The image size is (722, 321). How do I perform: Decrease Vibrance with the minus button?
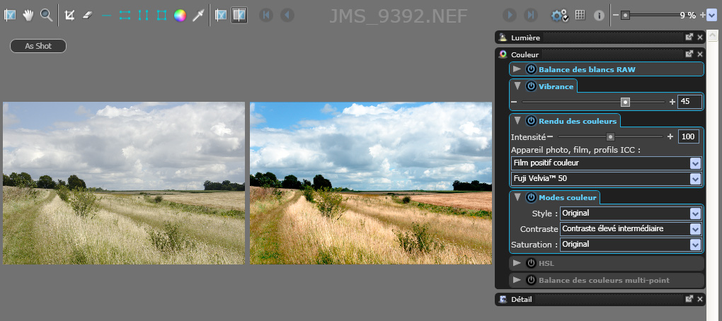[x=514, y=102]
